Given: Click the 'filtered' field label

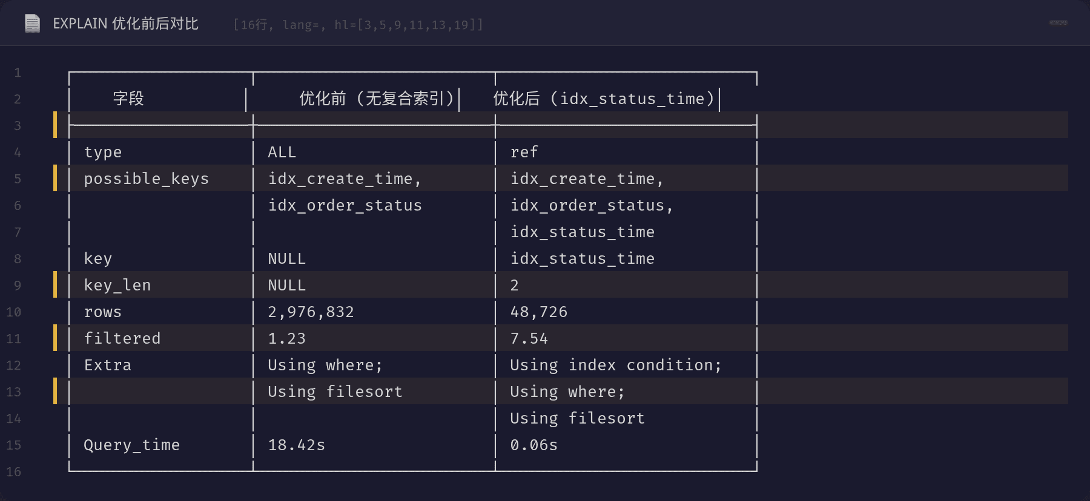Looking at the screenshot, I should pyautogui.click(x=122, y=338).
